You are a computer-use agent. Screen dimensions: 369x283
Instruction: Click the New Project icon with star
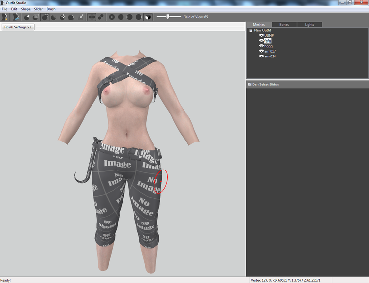pos(5,17)
